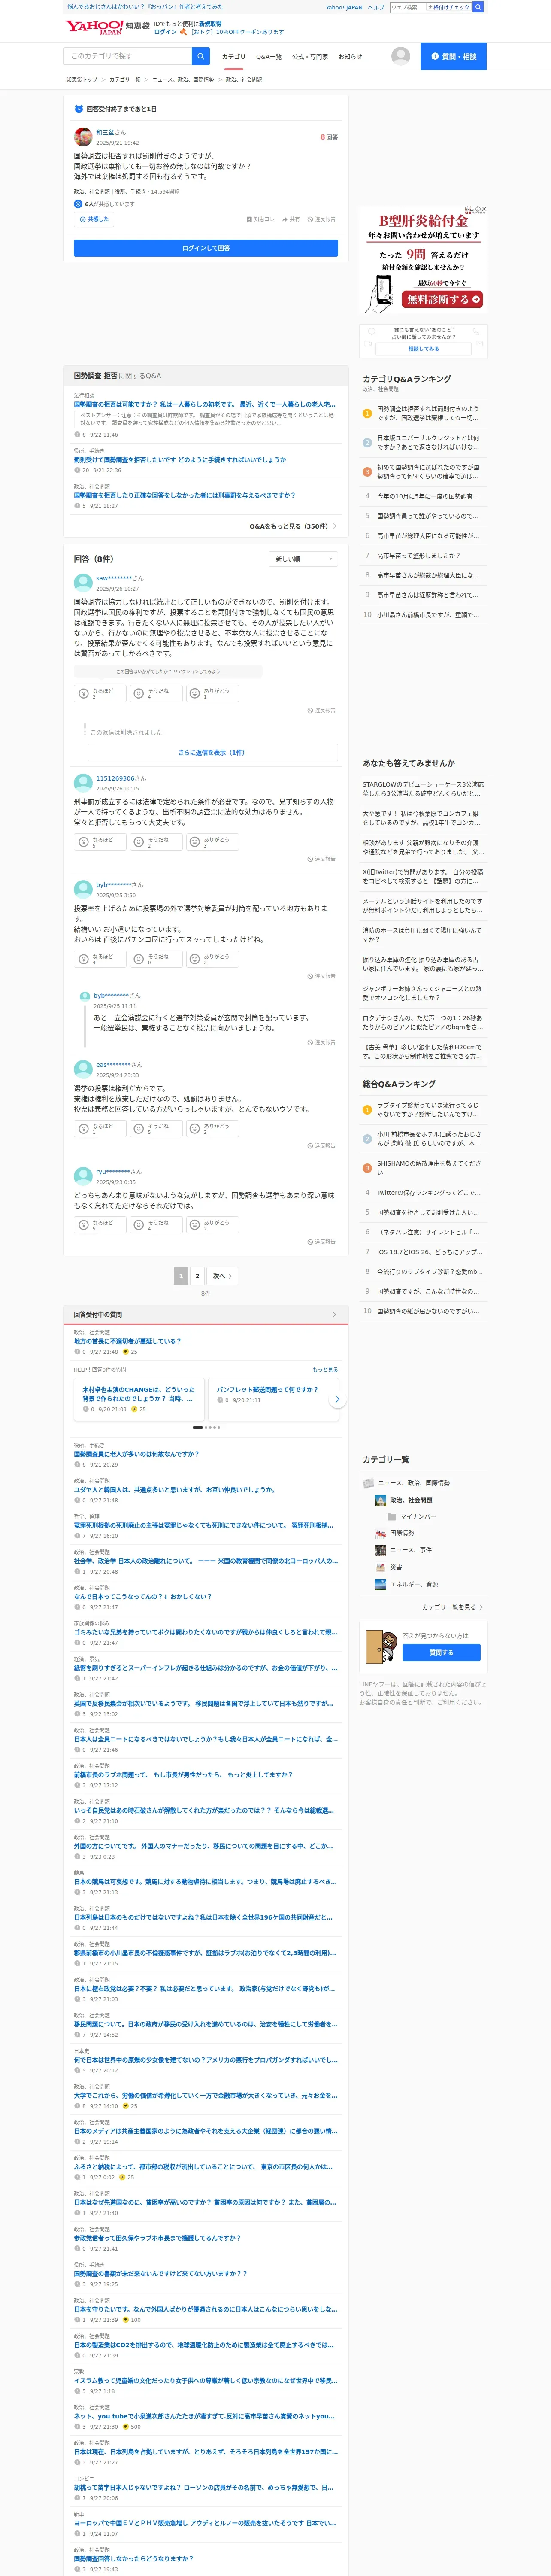Open ranking item 日本版ユニバーサルクレジットとは何
The width and height of the screenshot is (551, 2576).
tap(428, 442)
